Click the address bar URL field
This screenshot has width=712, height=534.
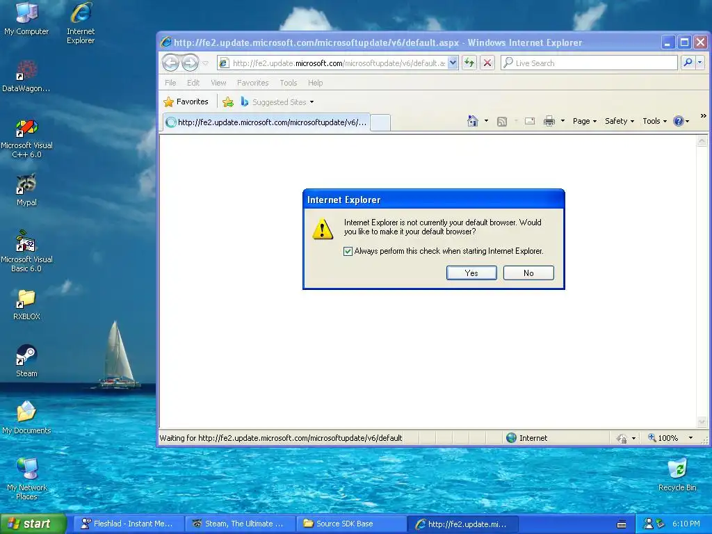coord(339,63)
